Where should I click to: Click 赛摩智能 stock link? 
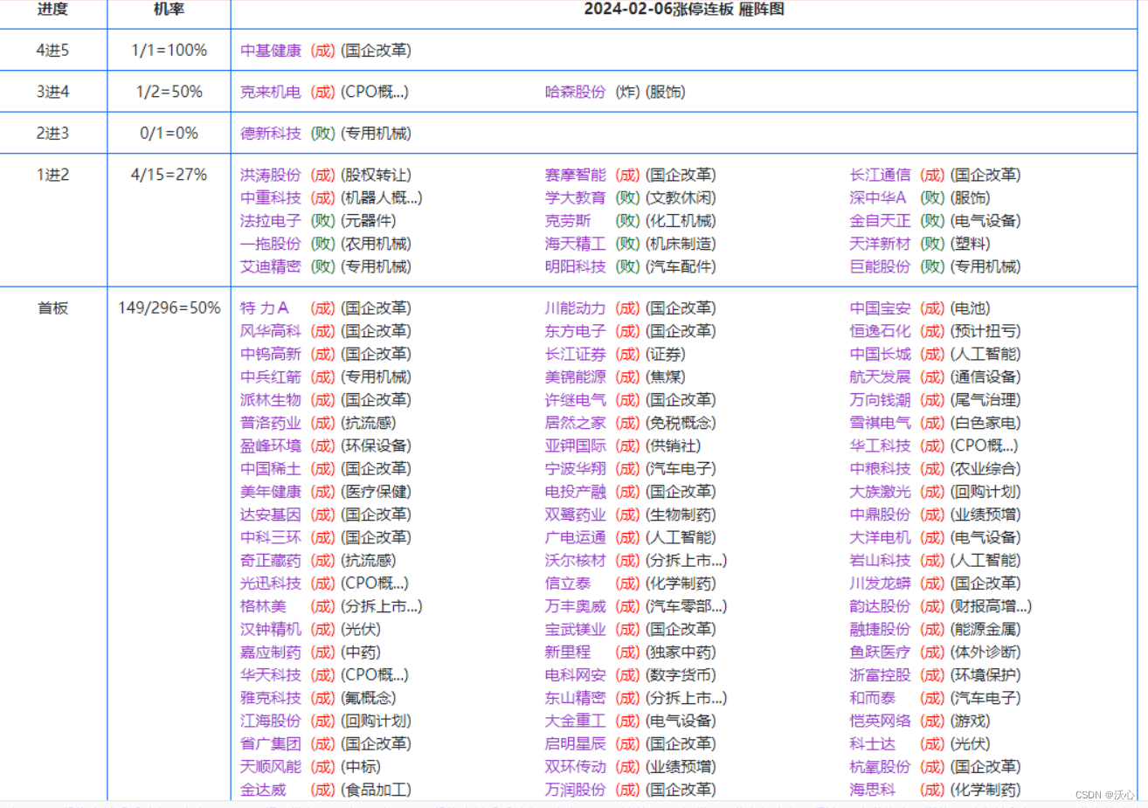pos(576,176)
